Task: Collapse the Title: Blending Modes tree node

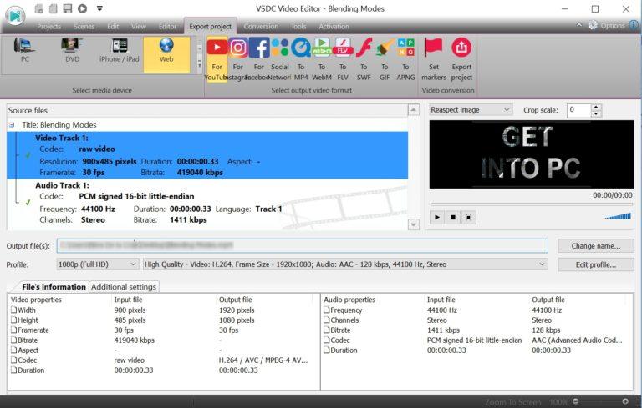Action: coord(12,124)
